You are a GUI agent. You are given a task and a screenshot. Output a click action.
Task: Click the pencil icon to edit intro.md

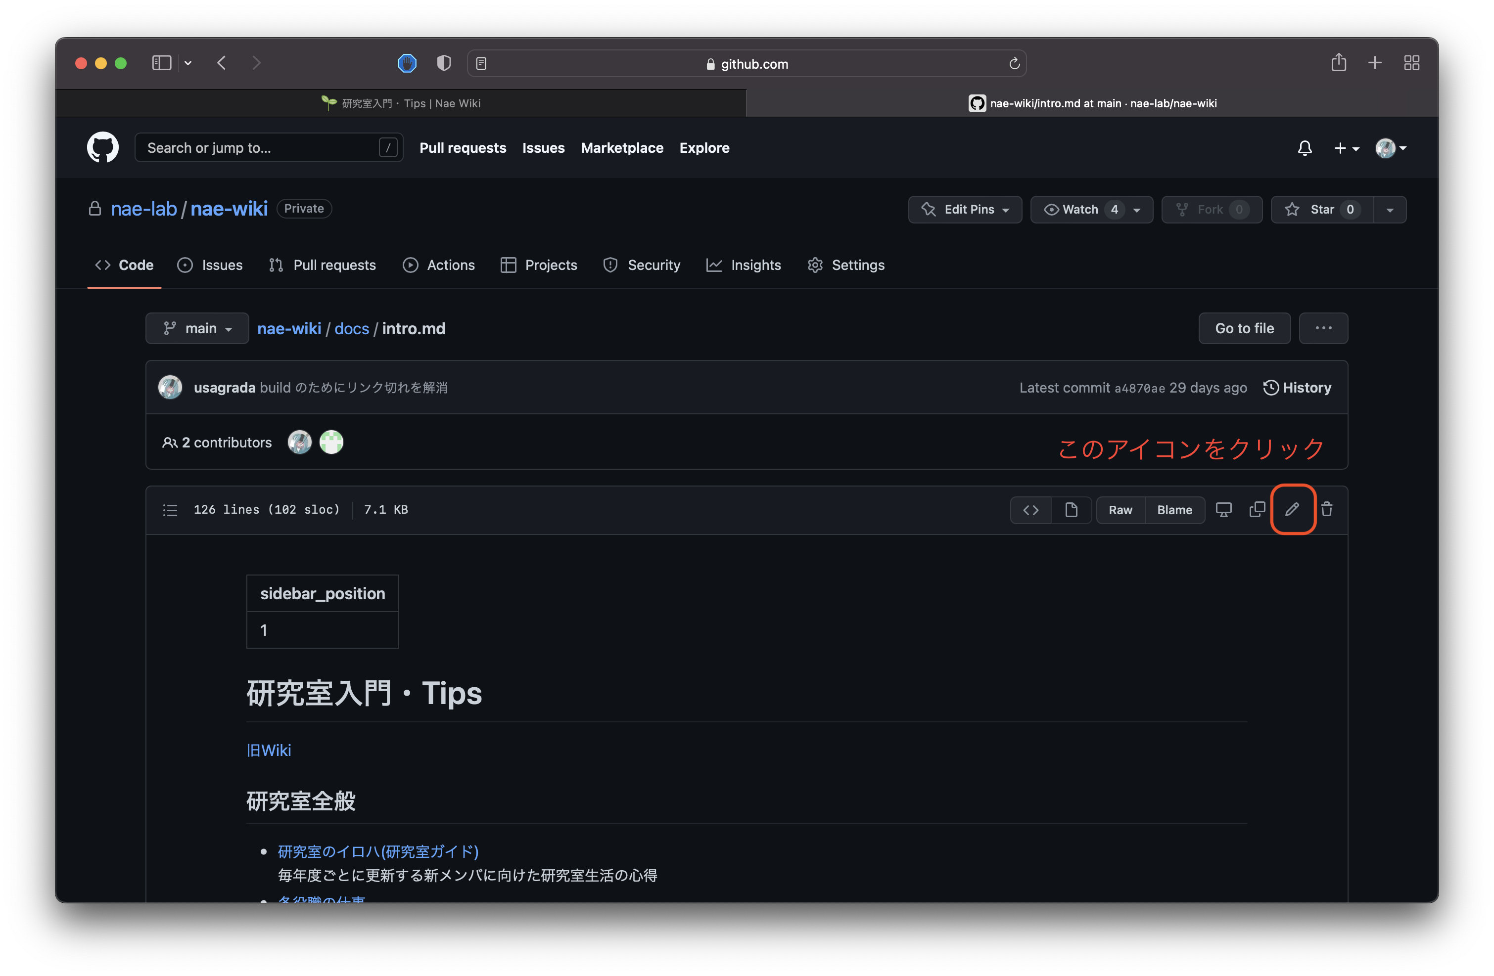click(x=1293, y=509)
